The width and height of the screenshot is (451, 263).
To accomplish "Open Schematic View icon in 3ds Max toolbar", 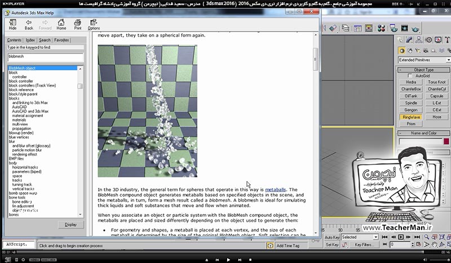I will (x=369, y=28).
